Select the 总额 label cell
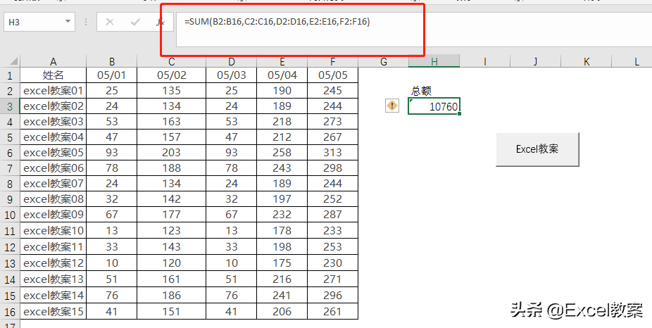Image resolution: width=652 pixels, height=328 pixels. (x=434, y=91)
